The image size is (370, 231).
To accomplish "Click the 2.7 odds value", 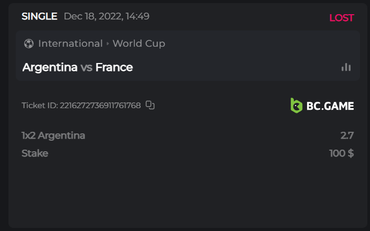I will point(347,135).
